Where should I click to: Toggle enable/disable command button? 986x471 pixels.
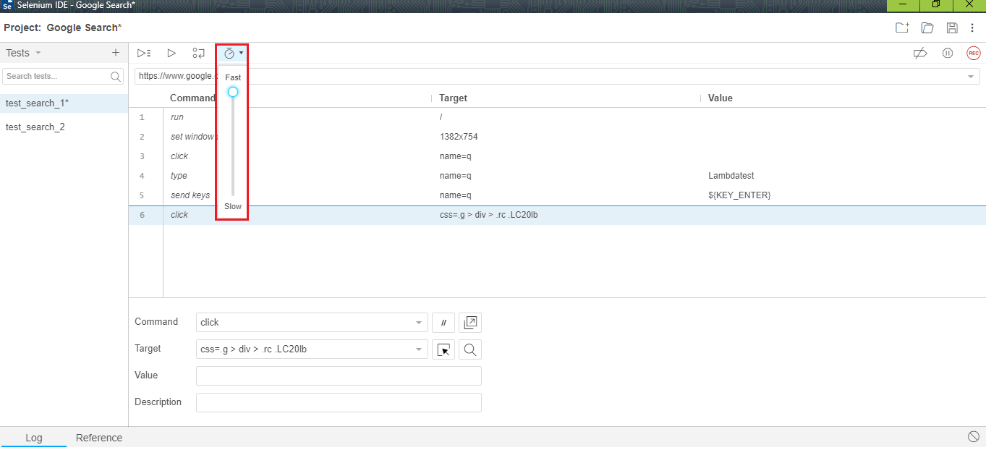pos(443,323)
